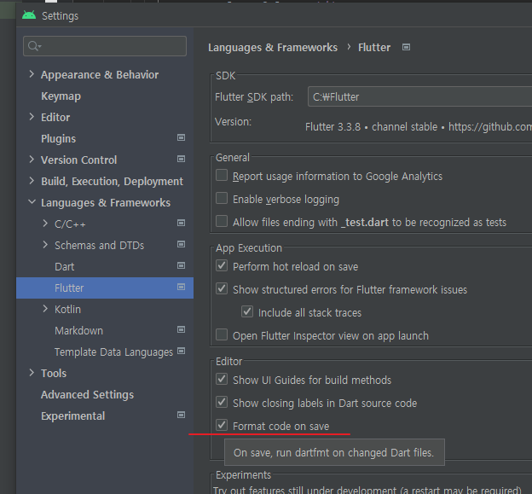Click the project-level icon on the Version Control row
Viewport: 532px width, 494px height.
182,159
